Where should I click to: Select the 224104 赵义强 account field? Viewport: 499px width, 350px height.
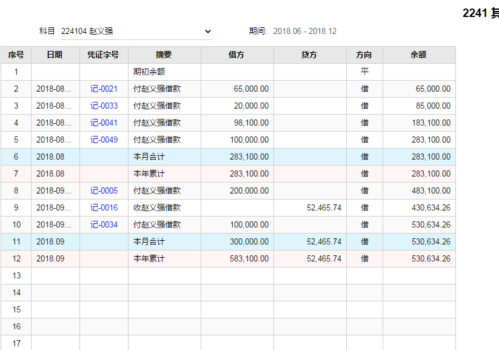(137, 31)
